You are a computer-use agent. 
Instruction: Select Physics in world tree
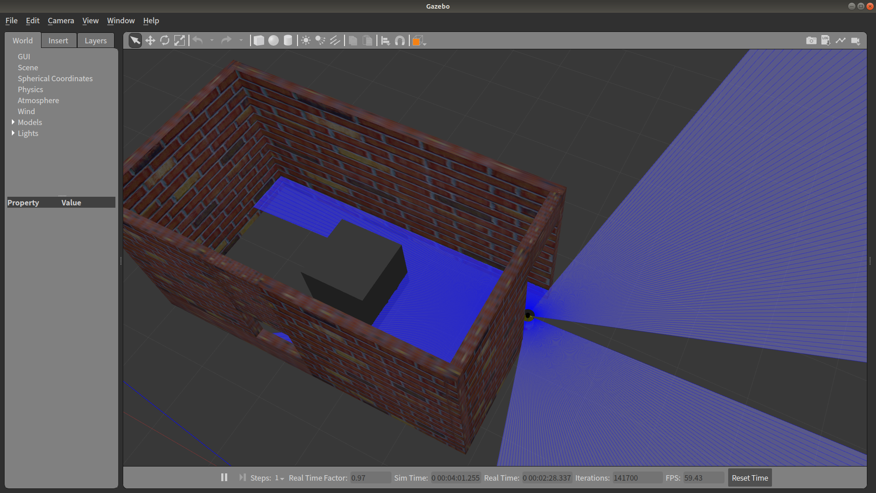click(30, 89)
